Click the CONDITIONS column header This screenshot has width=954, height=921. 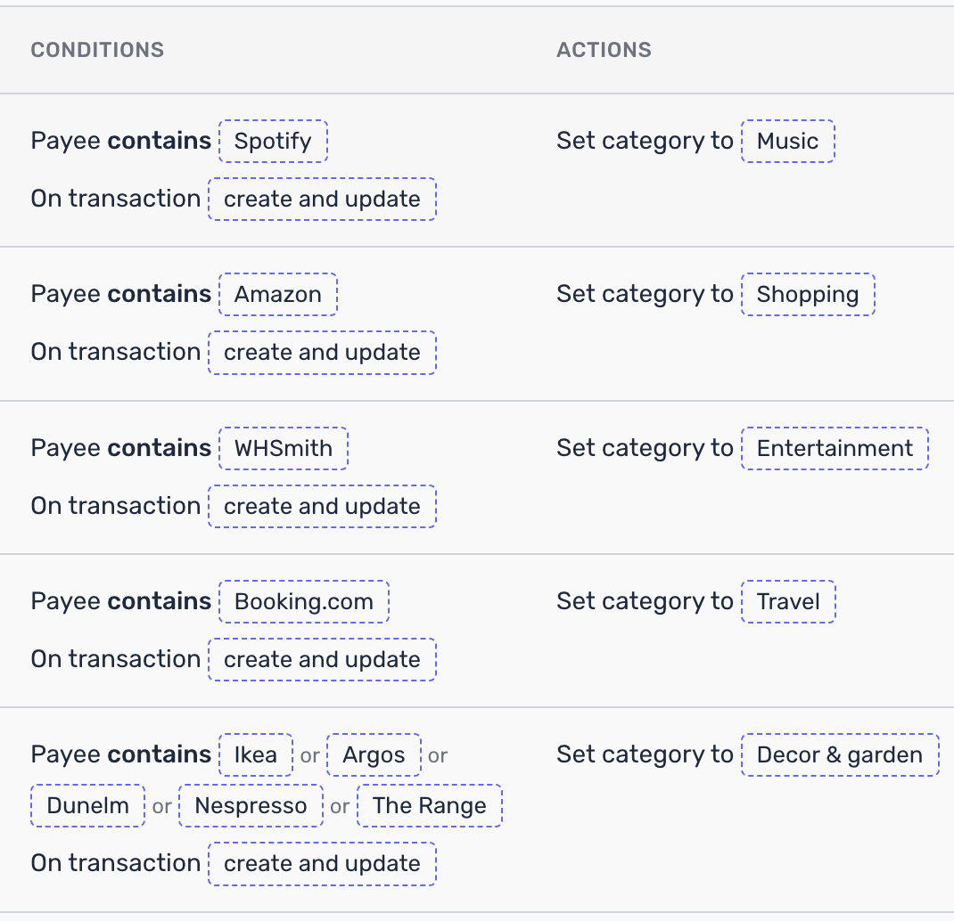[x=97, y=50]
